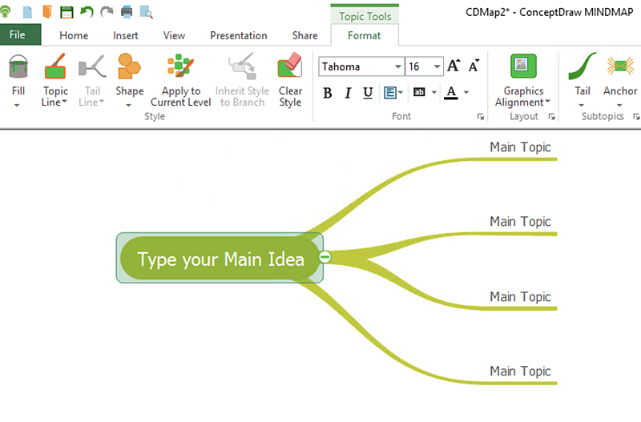Expand the Anchor dropdown arrow

tap(619, 106)
